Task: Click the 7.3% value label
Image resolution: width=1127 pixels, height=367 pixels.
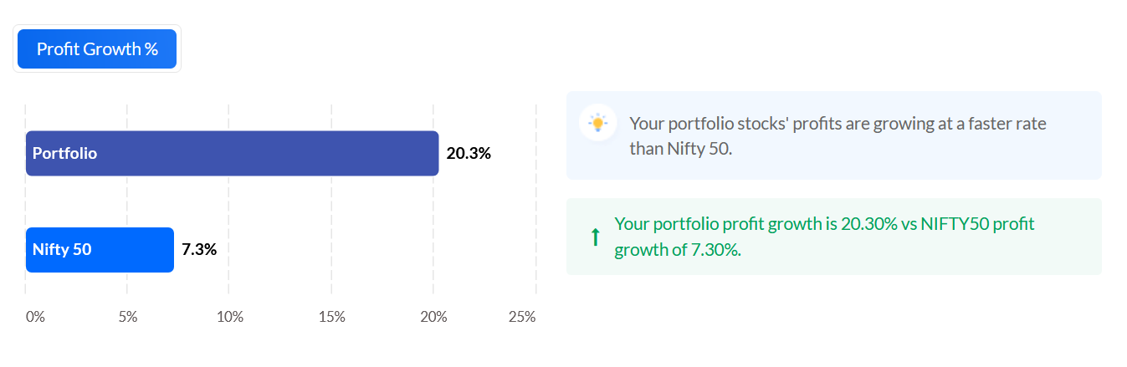Action: pos(199,249)
